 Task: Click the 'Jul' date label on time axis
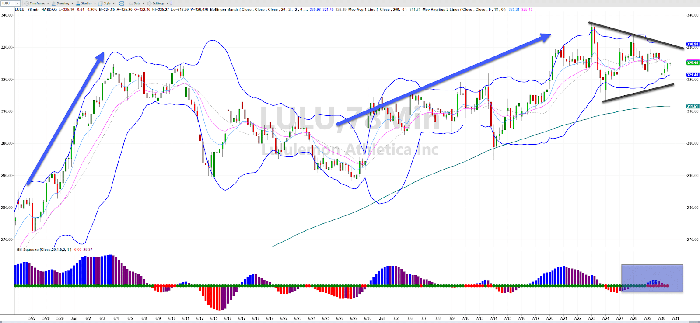[382, 318]
